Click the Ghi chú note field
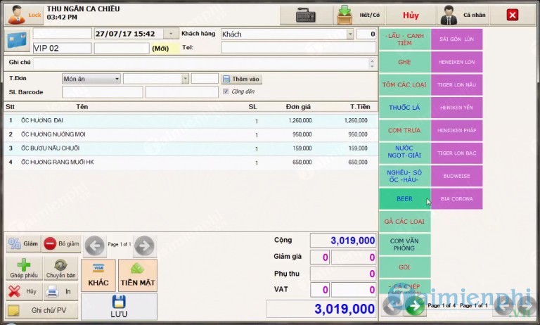Screen dimensions: 540x325 coord(200,63)
